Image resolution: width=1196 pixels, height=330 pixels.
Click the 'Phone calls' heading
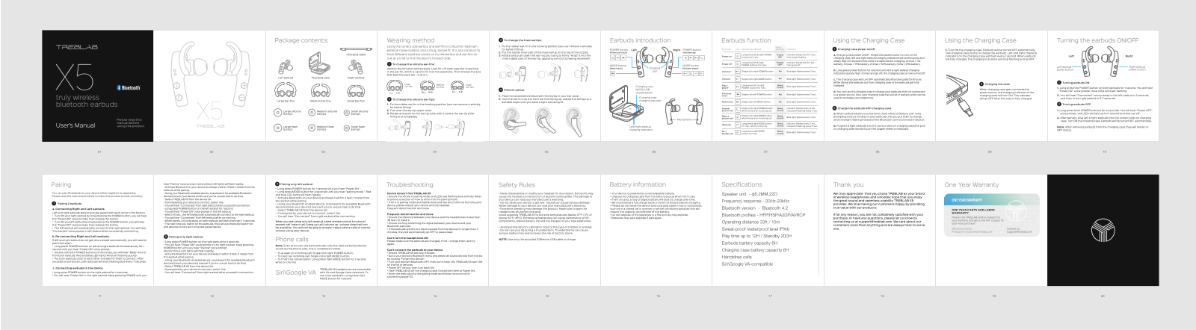tap(292, 240)
